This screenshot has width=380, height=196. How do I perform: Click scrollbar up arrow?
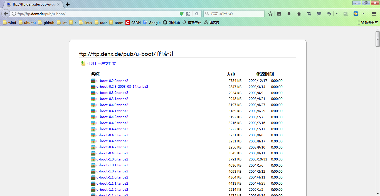click(377, 29)
